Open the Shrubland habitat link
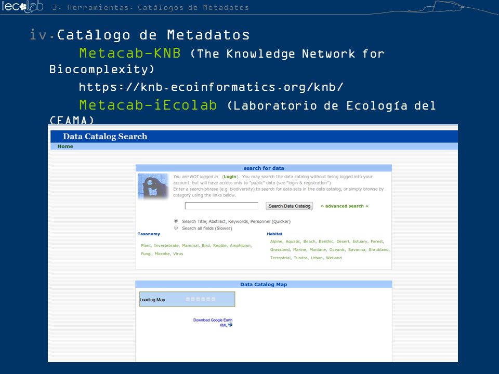 coord(379,250)
